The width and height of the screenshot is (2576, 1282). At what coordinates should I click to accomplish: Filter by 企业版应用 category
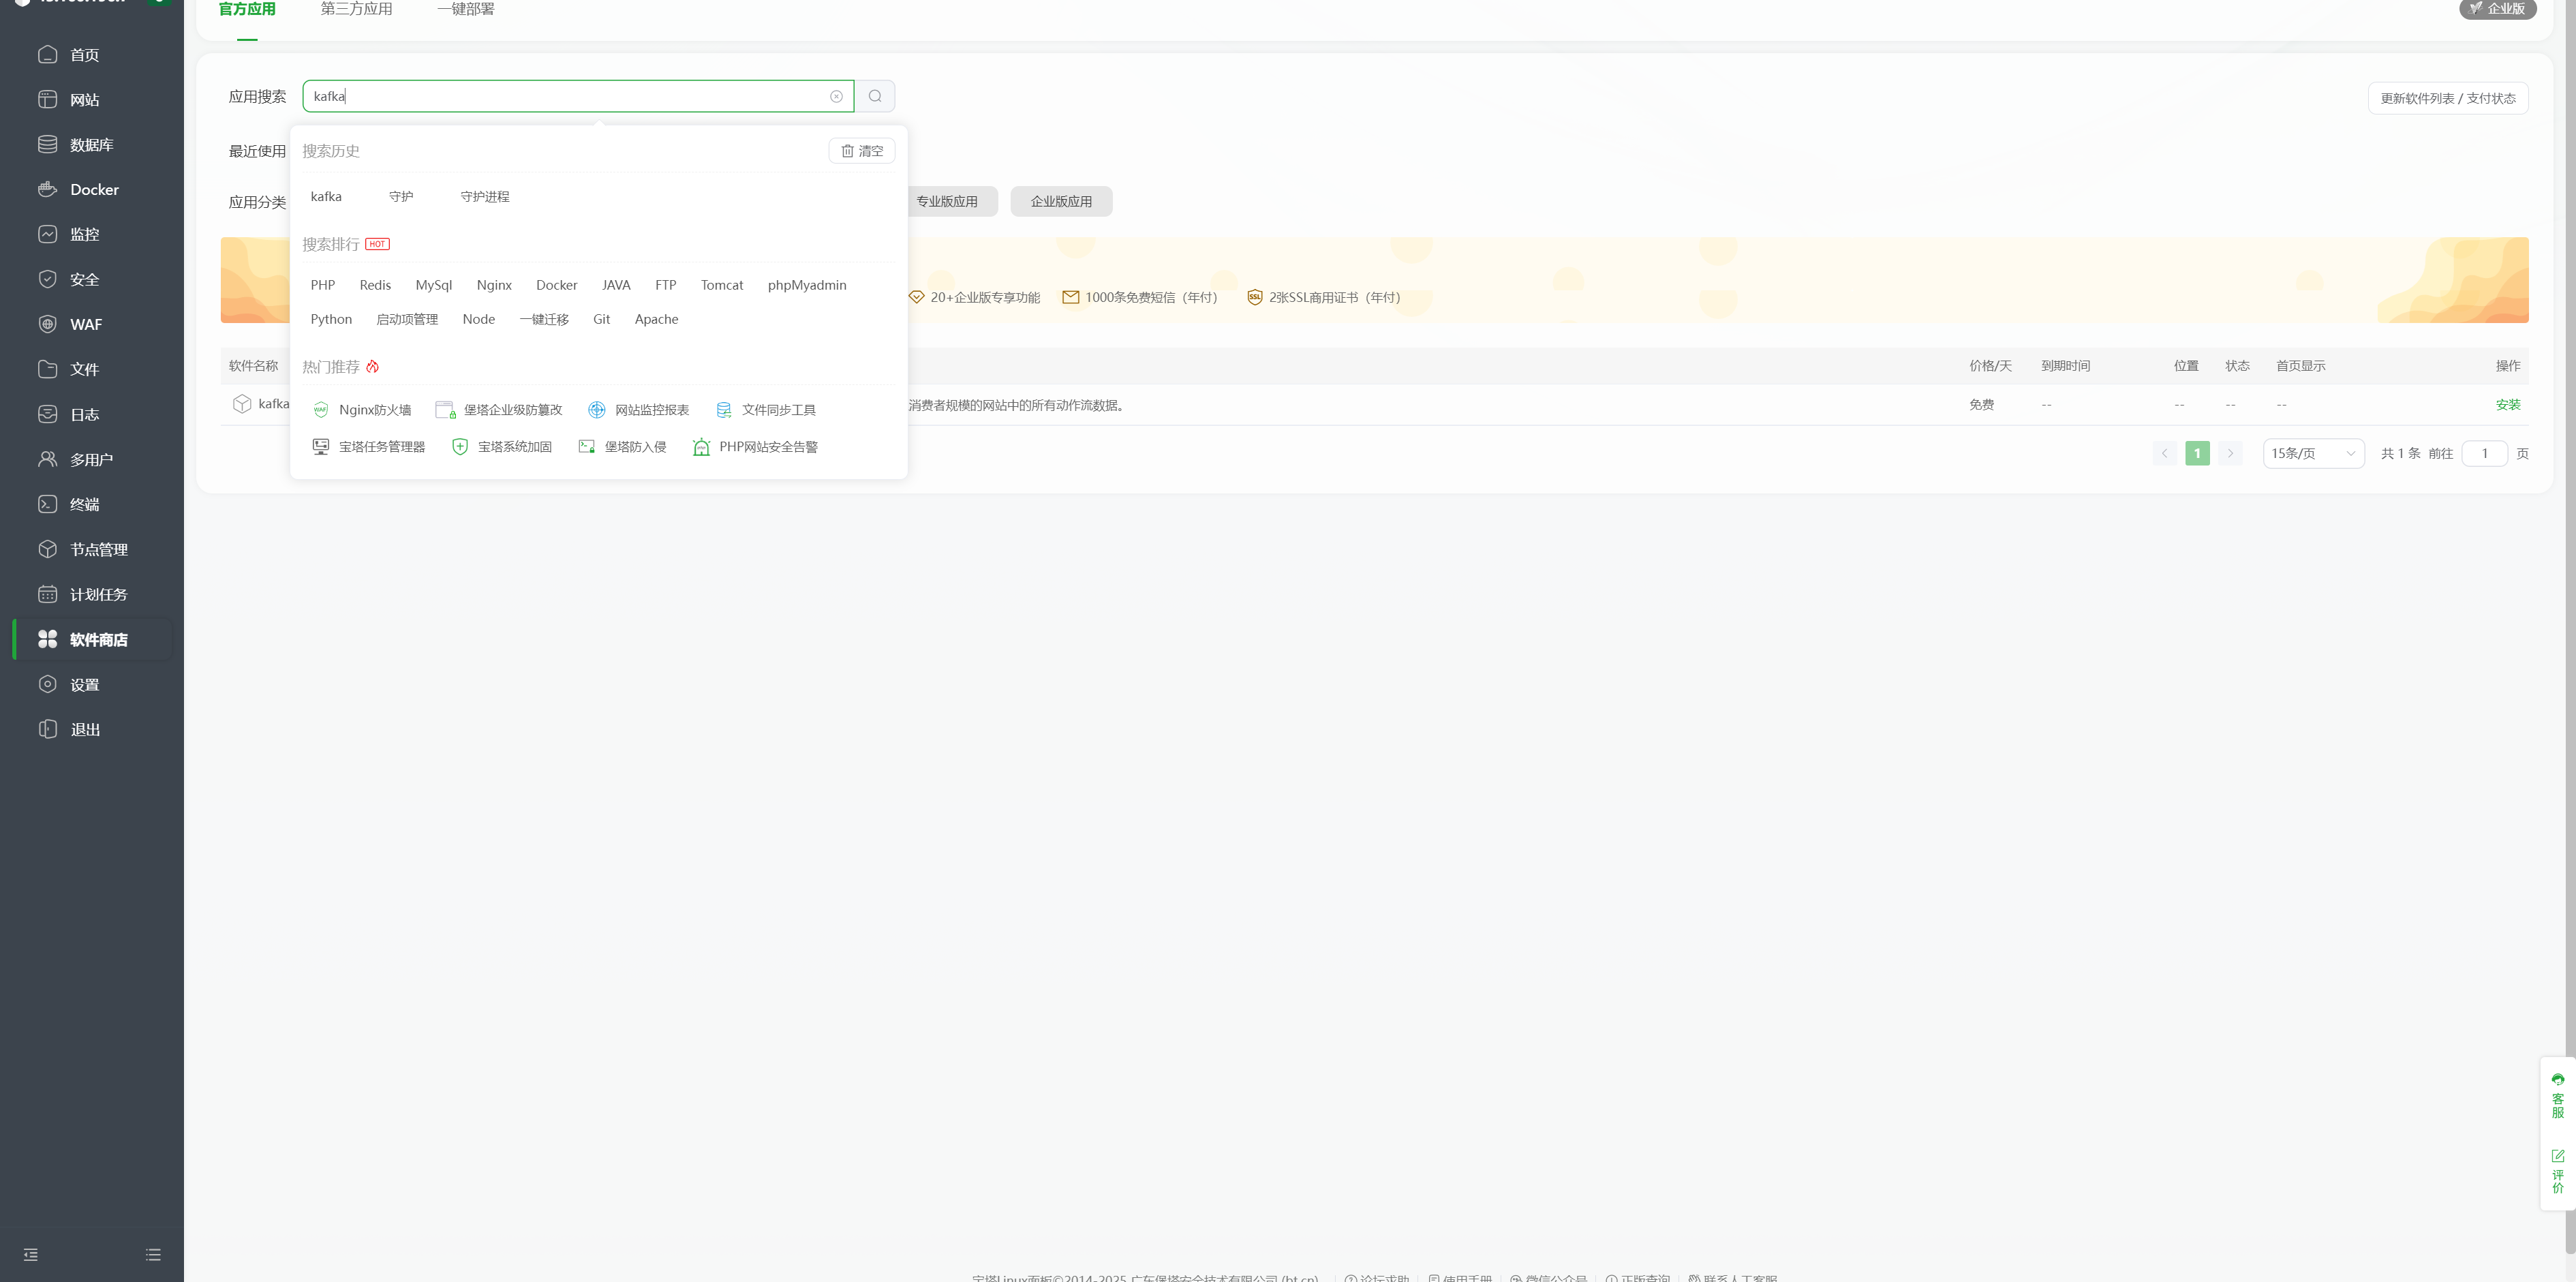click(1061, 201)
